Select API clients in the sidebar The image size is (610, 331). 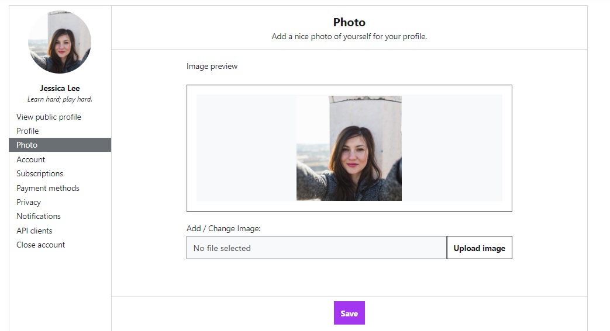(35, 231)
